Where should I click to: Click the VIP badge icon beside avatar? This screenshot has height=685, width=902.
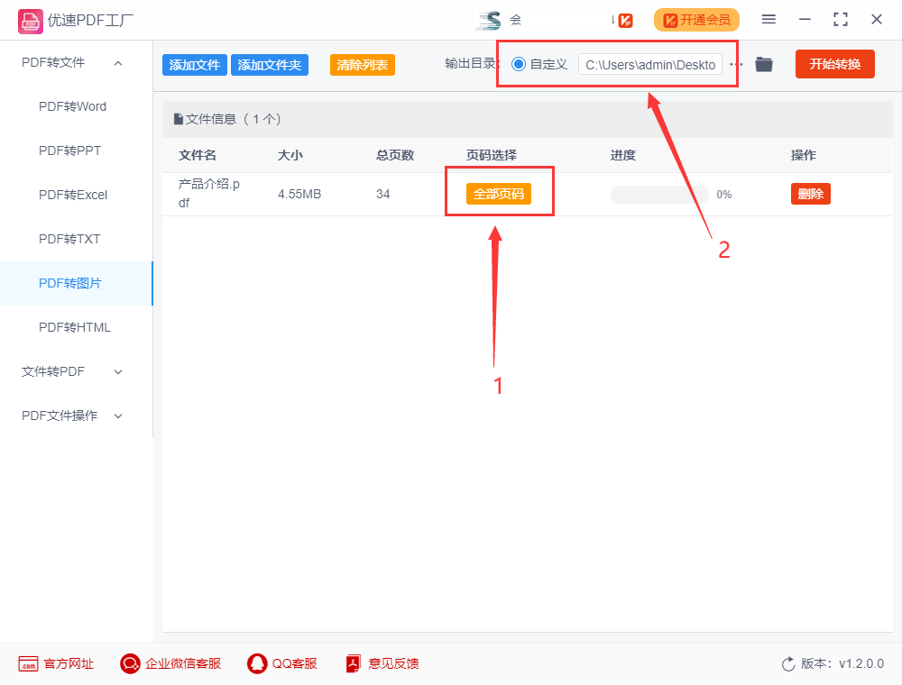pos(625,21)
